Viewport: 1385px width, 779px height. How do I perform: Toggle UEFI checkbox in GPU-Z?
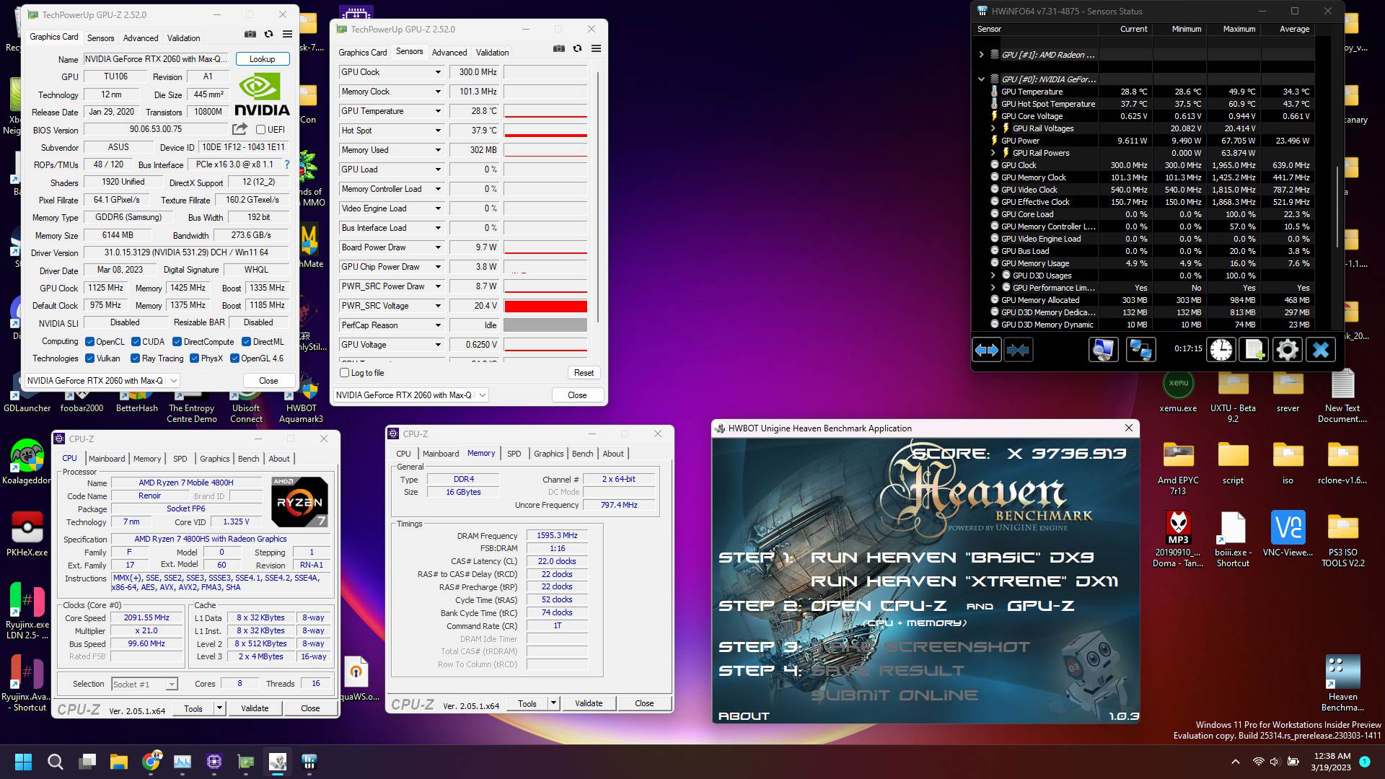(261, 129)
